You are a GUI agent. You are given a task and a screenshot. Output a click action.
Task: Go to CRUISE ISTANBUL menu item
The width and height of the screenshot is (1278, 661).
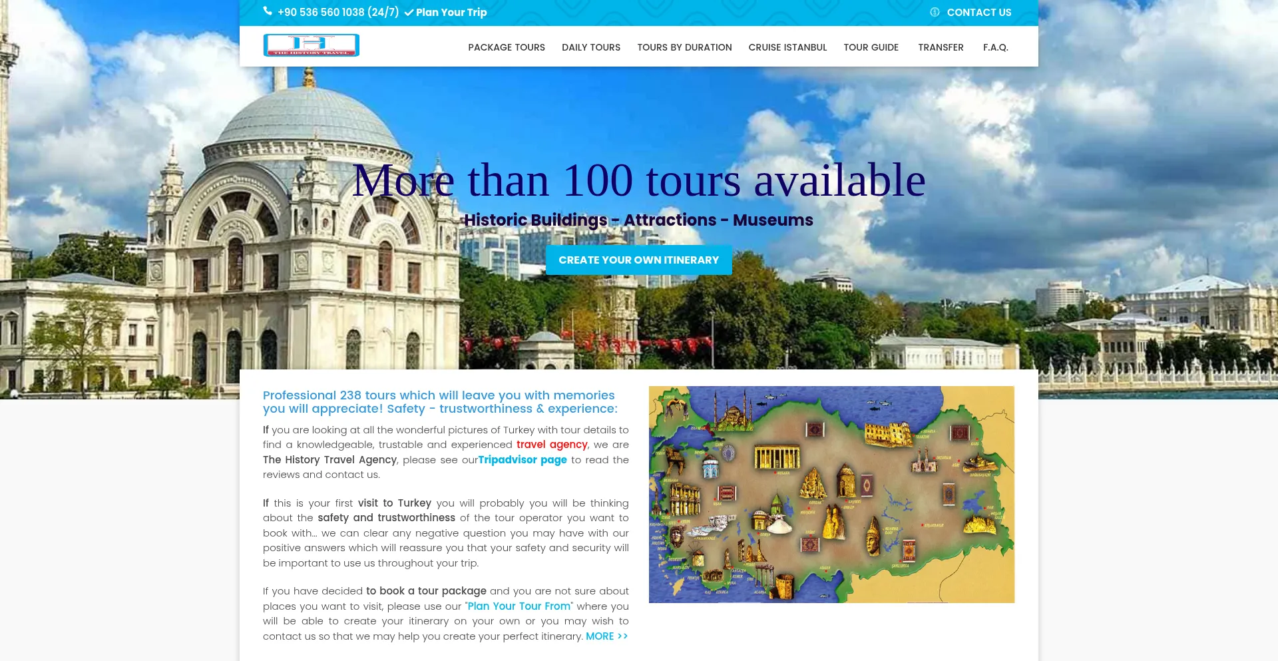tap(787, 47)
